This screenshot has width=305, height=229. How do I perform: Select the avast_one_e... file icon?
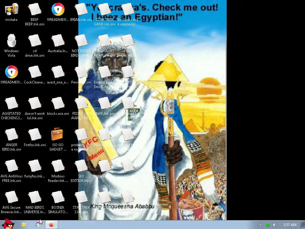[x=58, y=72]
